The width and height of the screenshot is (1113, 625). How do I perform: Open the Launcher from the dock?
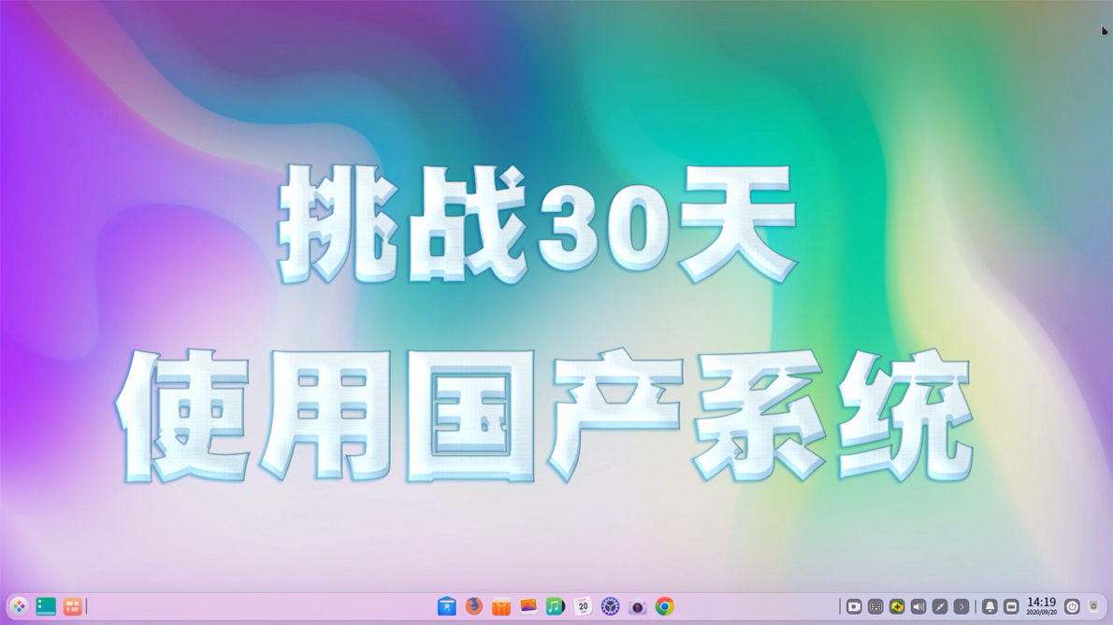19,606
